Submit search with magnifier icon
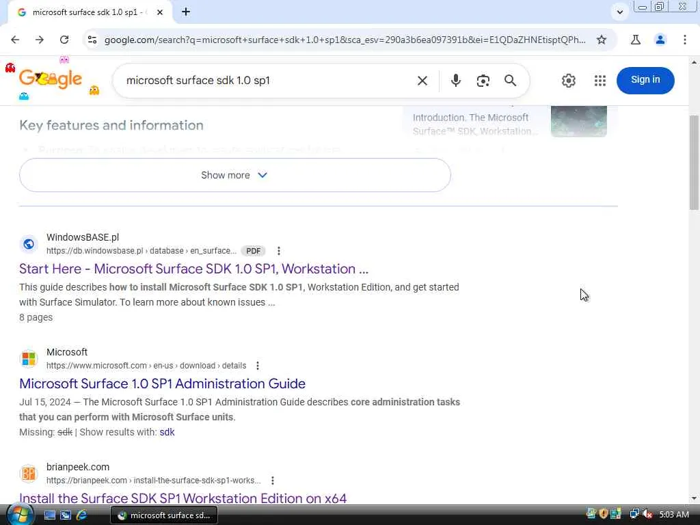The height and width of the screenshot is (525, 700). [x=510, y=81]
